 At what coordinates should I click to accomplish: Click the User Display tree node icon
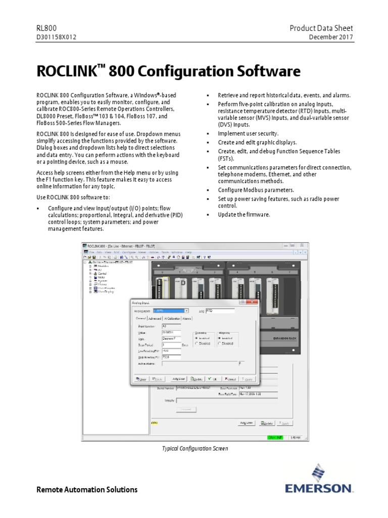pyautogui.click(x=95, y=291)
